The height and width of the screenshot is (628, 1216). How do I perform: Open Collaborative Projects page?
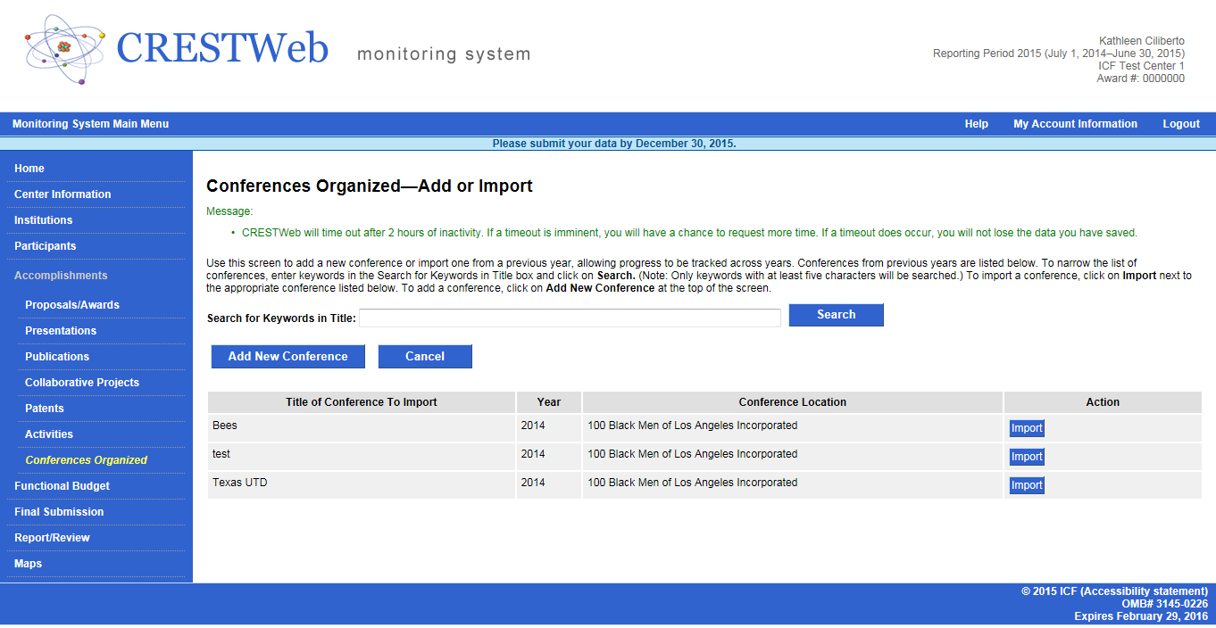tap(82, 383)
